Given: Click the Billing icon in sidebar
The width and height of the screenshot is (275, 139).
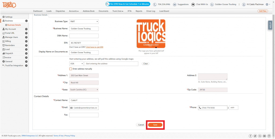Looking at the screenshot, I should tap(3, 41).
